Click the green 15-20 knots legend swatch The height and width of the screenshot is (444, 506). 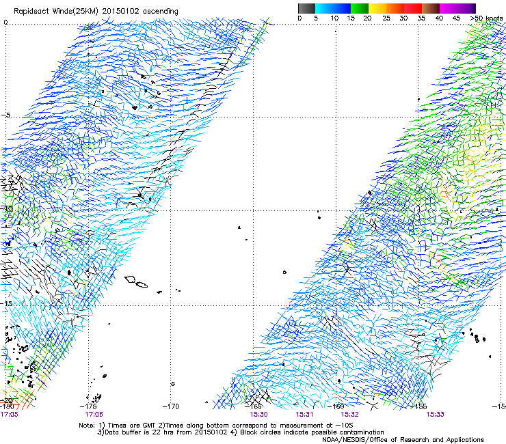(x=360, y=8)
